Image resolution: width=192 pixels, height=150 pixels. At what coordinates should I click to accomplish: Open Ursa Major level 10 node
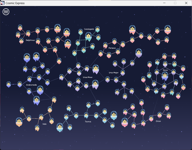[x=132, y=63]
